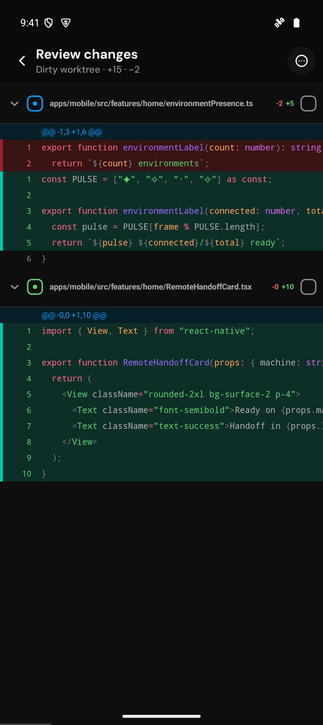Check the checkbox for RemoteHandoffCard.tsx
Image resolution: width=323 pixels, height=725 pixels.
click(308, 287)
